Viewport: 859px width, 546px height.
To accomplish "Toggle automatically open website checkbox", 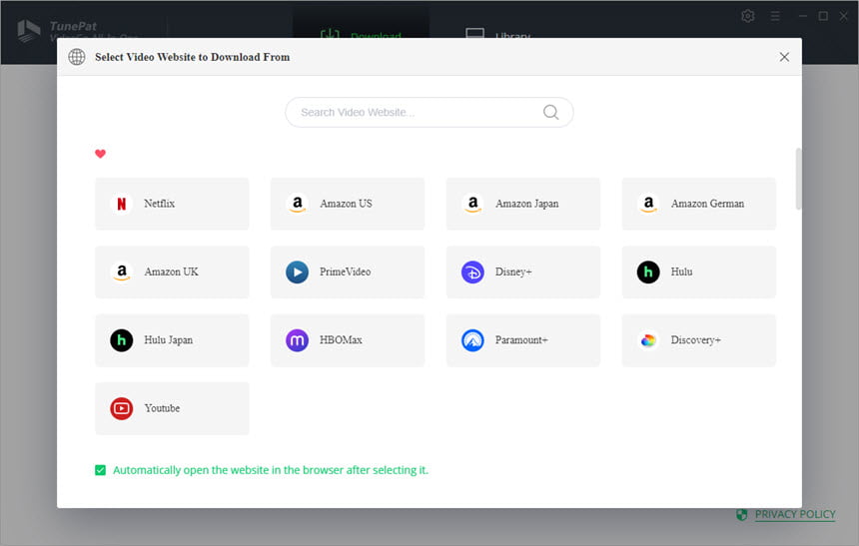I will click(100, 470).
